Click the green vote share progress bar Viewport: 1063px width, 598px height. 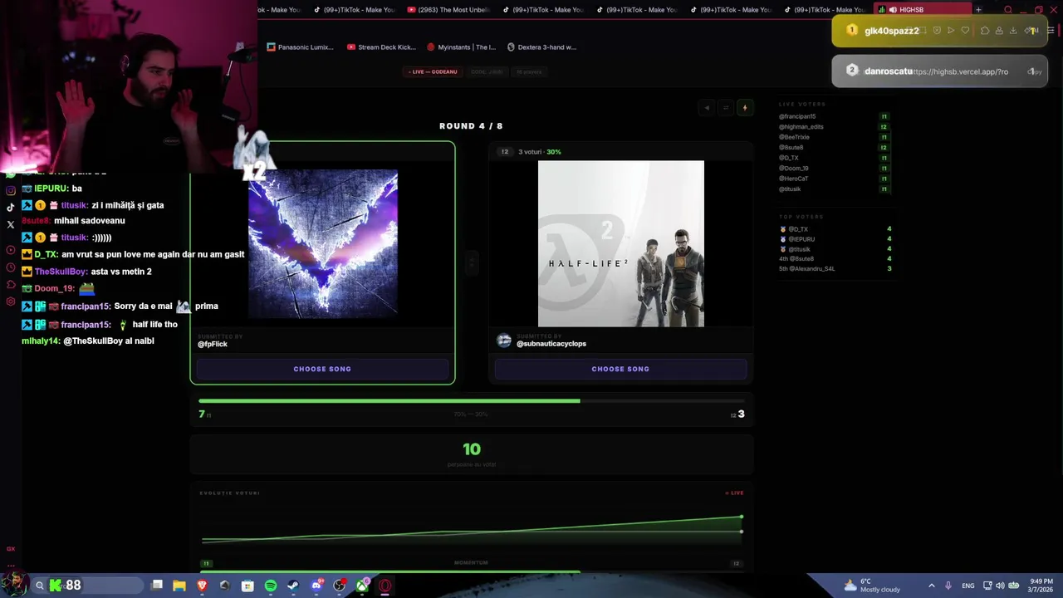click(472, 401)
